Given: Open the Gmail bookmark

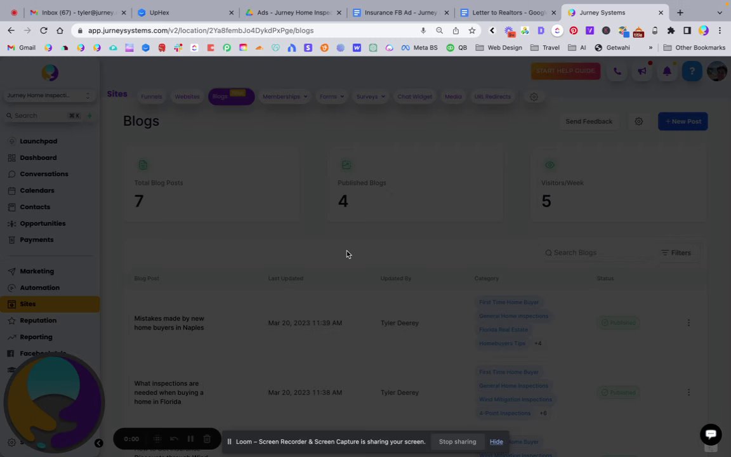Looking at the screenshot, I should [22, 48].
